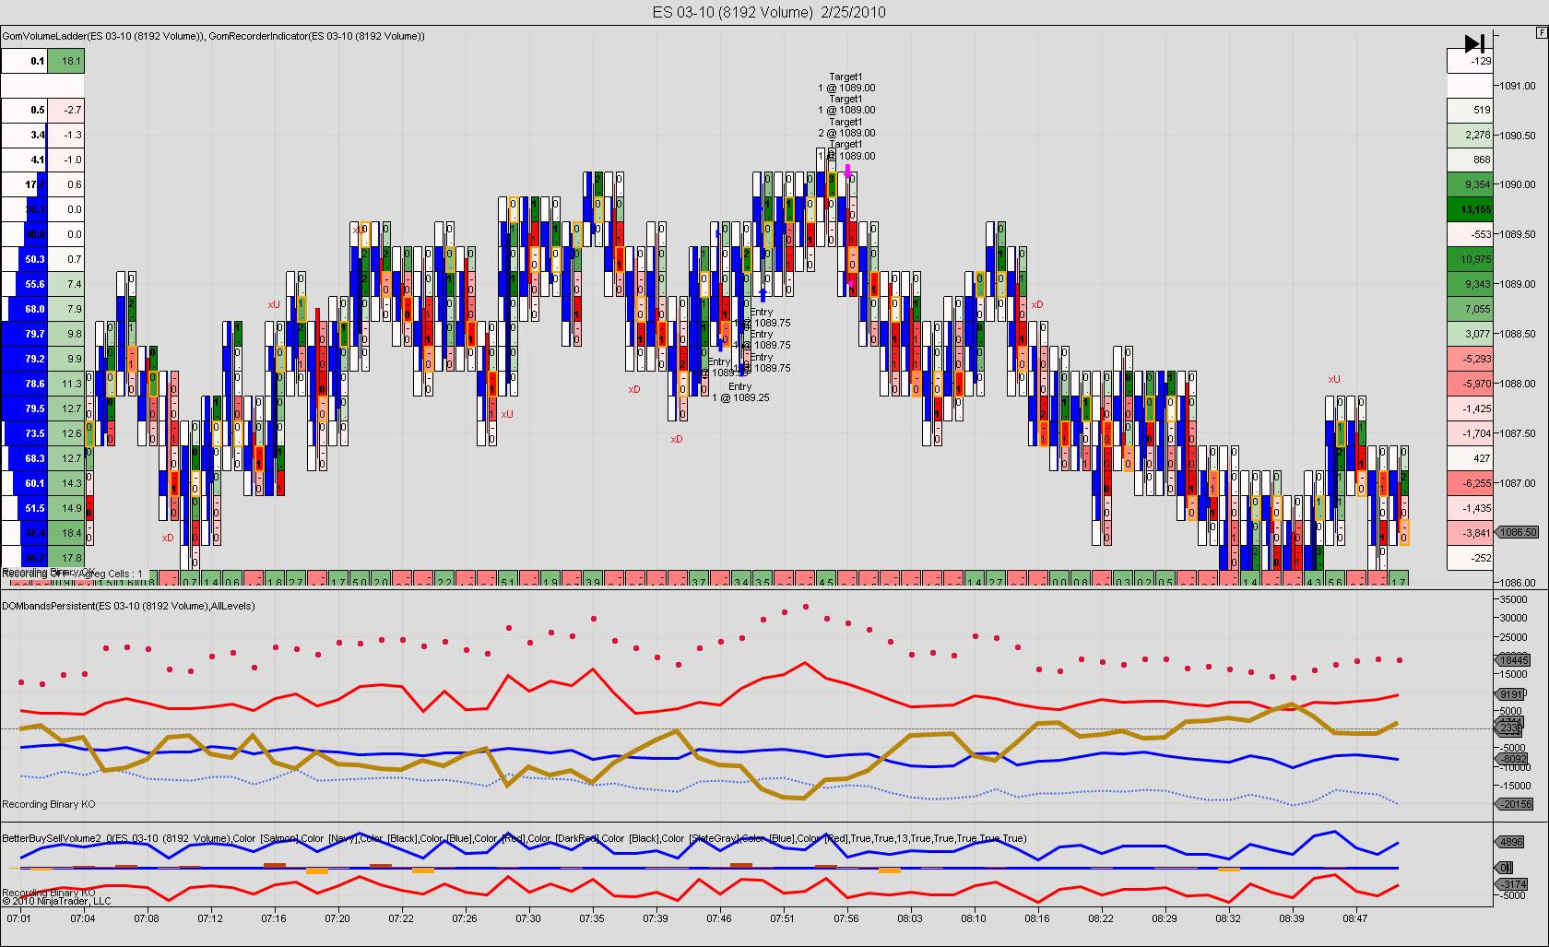Image resolution: width=1549 pixels, height=947 pixels.
Task: Click the 18445 value tag on right axis
Action: (1514, 660)
